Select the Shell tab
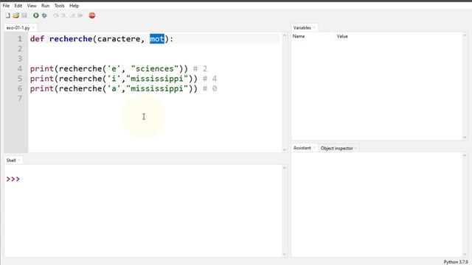The width and height of the screenshot is (472, 265). click(11, 160)
